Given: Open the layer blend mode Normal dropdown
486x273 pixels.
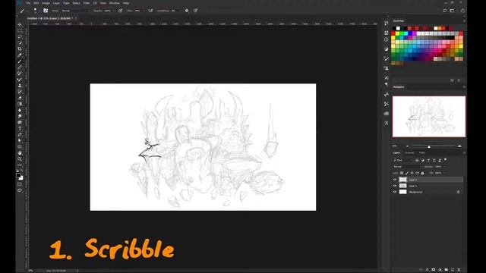Looking at the screenshot, I should 407,167.
